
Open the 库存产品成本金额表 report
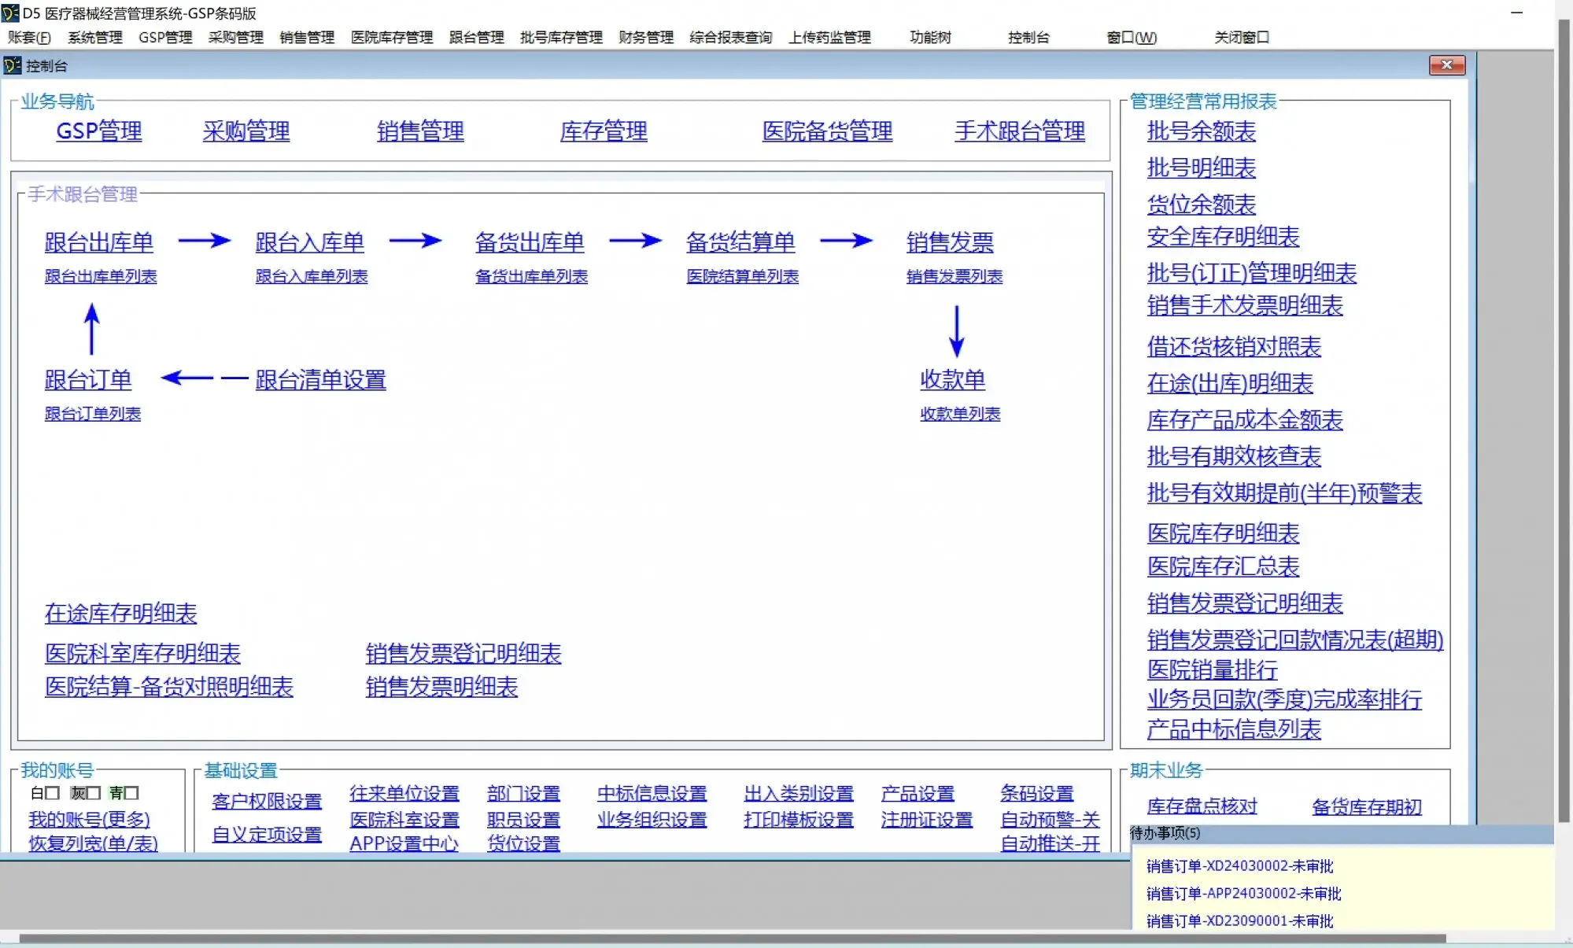coord(1245,419)
